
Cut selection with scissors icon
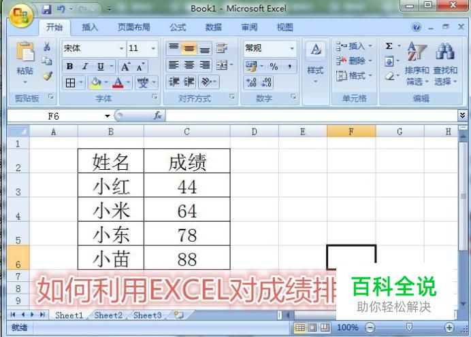click(x=47, y=46)
